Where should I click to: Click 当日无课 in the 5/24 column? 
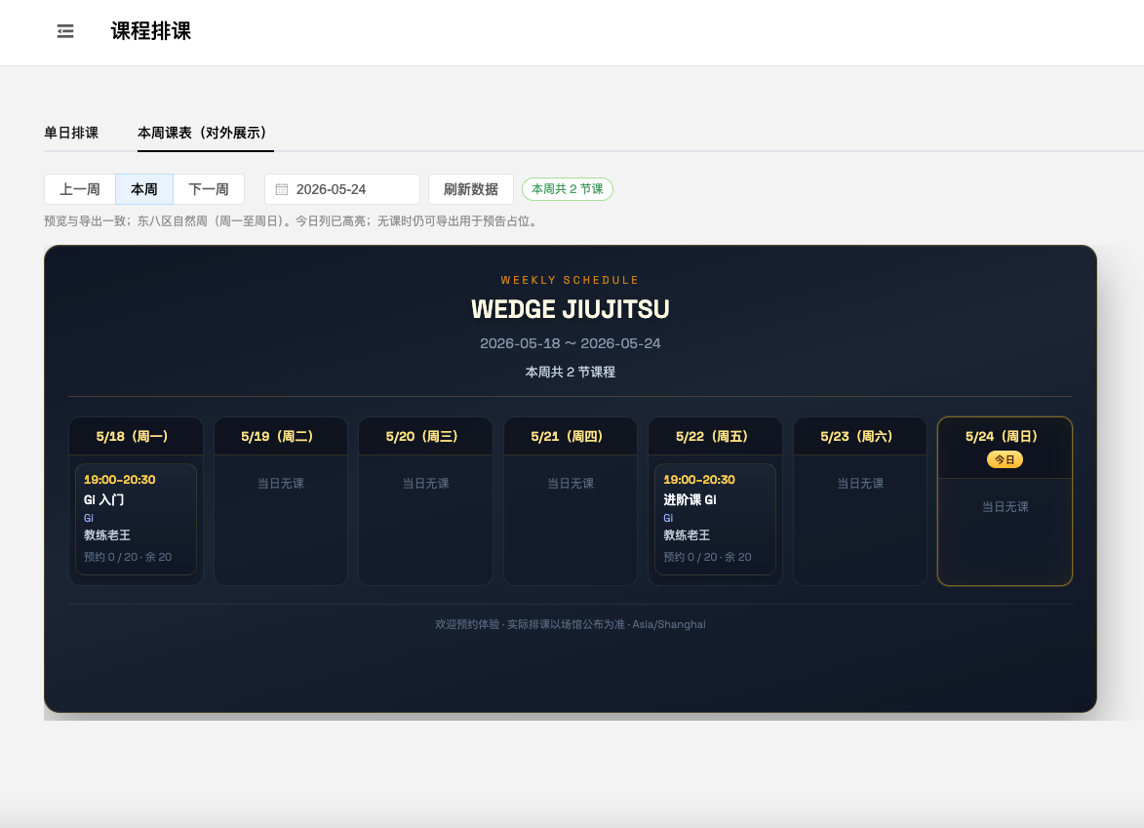[1005, 507]
